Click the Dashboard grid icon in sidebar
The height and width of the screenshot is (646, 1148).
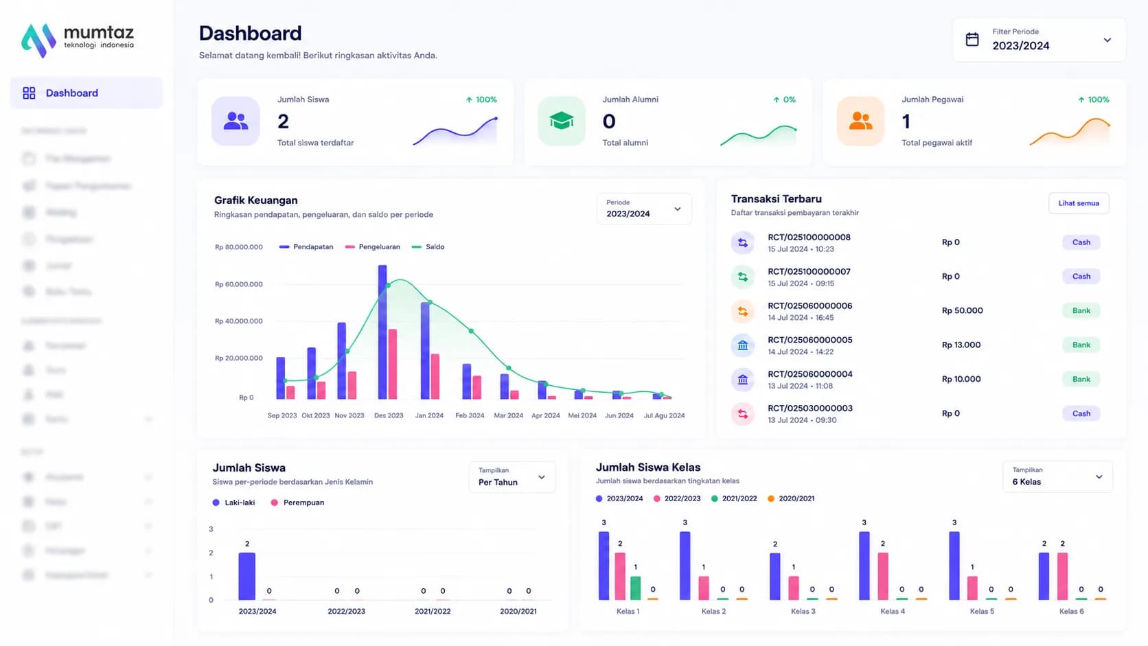point(29,93)
